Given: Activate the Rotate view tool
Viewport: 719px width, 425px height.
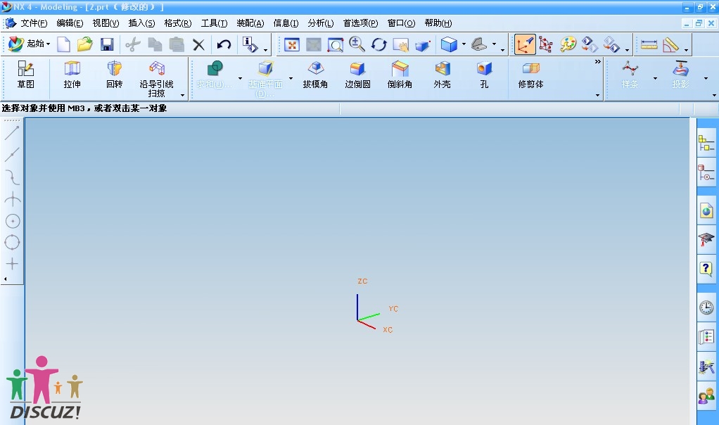Looking at the screenshot, I should pos(378,44).
